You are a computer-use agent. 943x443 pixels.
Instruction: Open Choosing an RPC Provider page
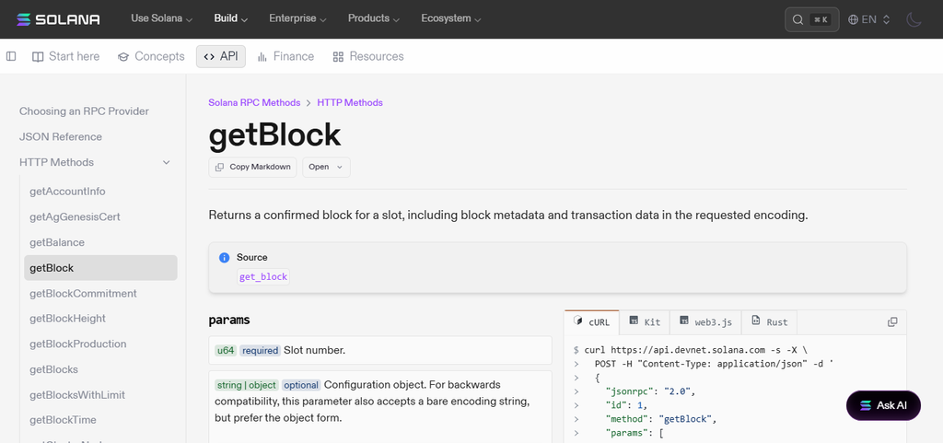(84, 111)
